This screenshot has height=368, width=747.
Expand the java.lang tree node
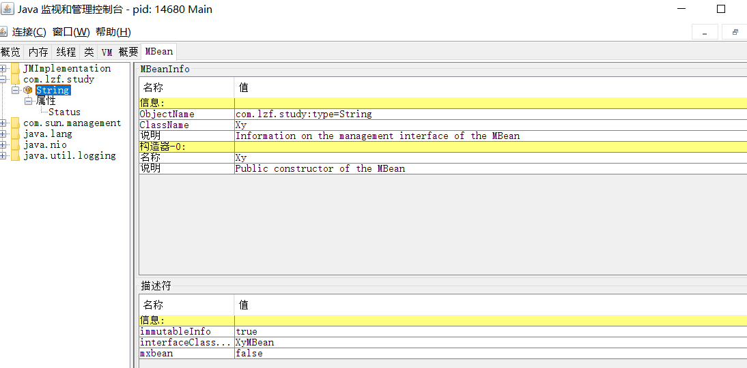coord(3,134)
